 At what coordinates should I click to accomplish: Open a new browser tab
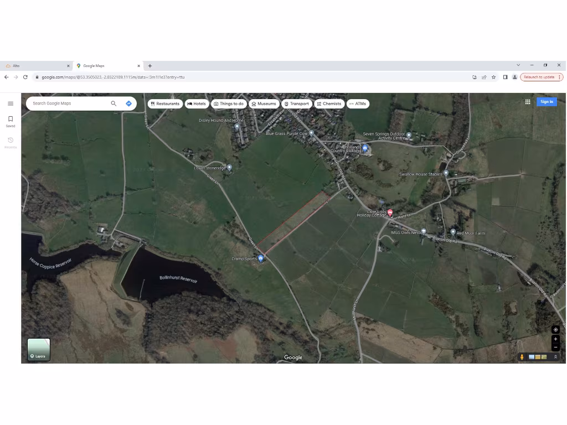point(150,66)
